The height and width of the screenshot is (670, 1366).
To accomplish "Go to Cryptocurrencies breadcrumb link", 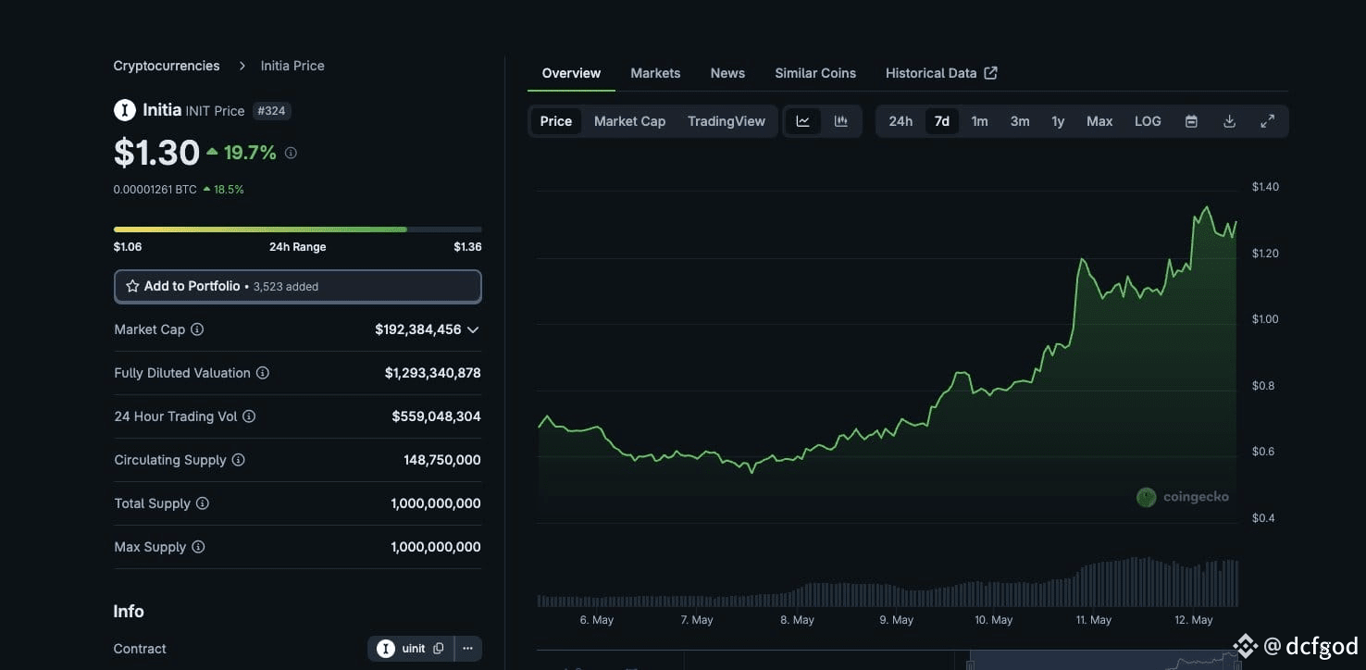I will coord(167,66).
